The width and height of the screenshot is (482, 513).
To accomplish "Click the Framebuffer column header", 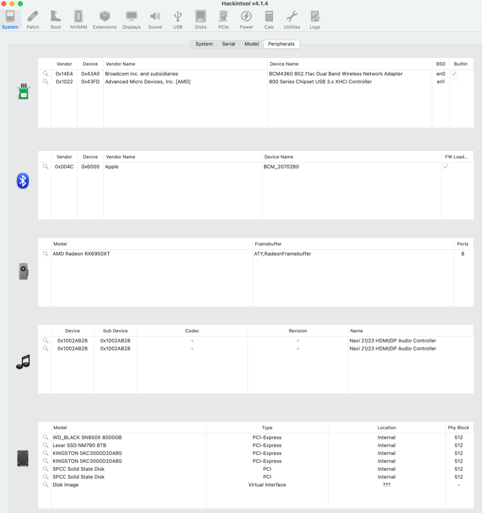I will (x=353, y=244).
